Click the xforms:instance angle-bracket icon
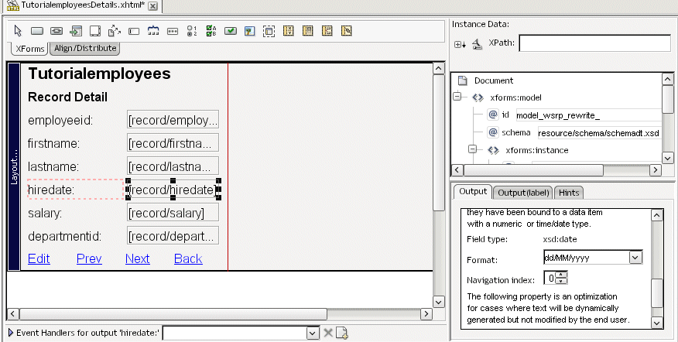Screen dimensions: 678x342 [493, 150]
